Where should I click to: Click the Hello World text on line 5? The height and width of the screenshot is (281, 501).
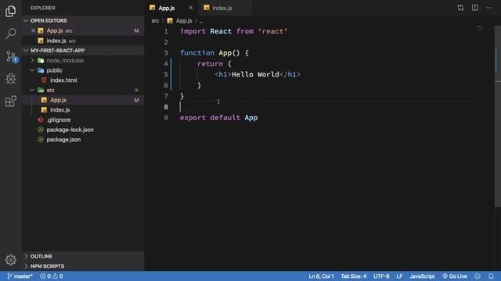255,75
